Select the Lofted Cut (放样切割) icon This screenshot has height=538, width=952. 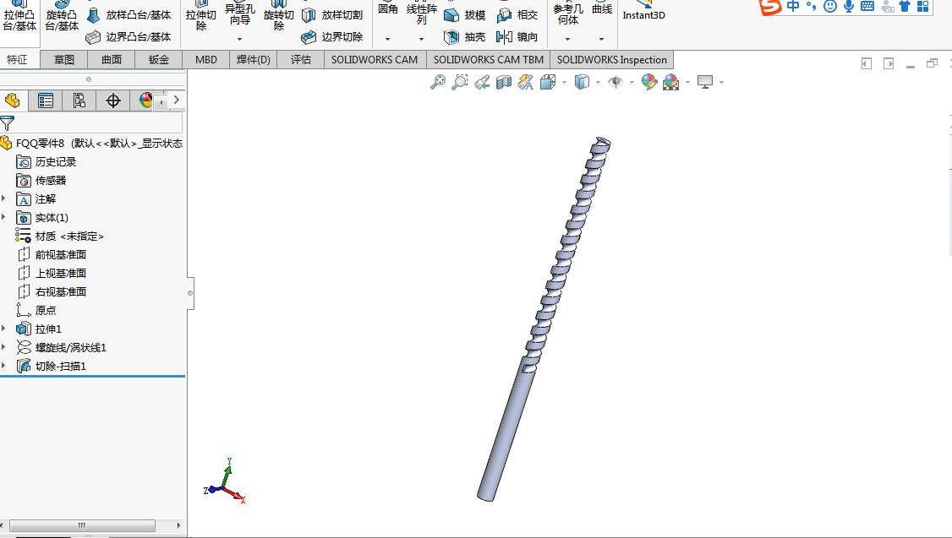[x=309, y=15]
